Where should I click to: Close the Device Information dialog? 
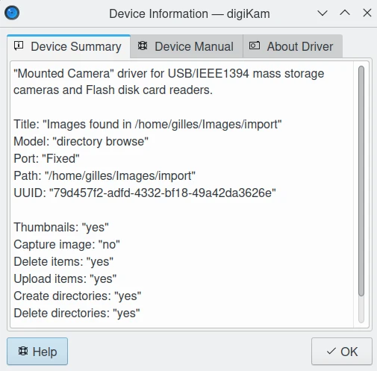pyautogui.click(x=367, y=13)
